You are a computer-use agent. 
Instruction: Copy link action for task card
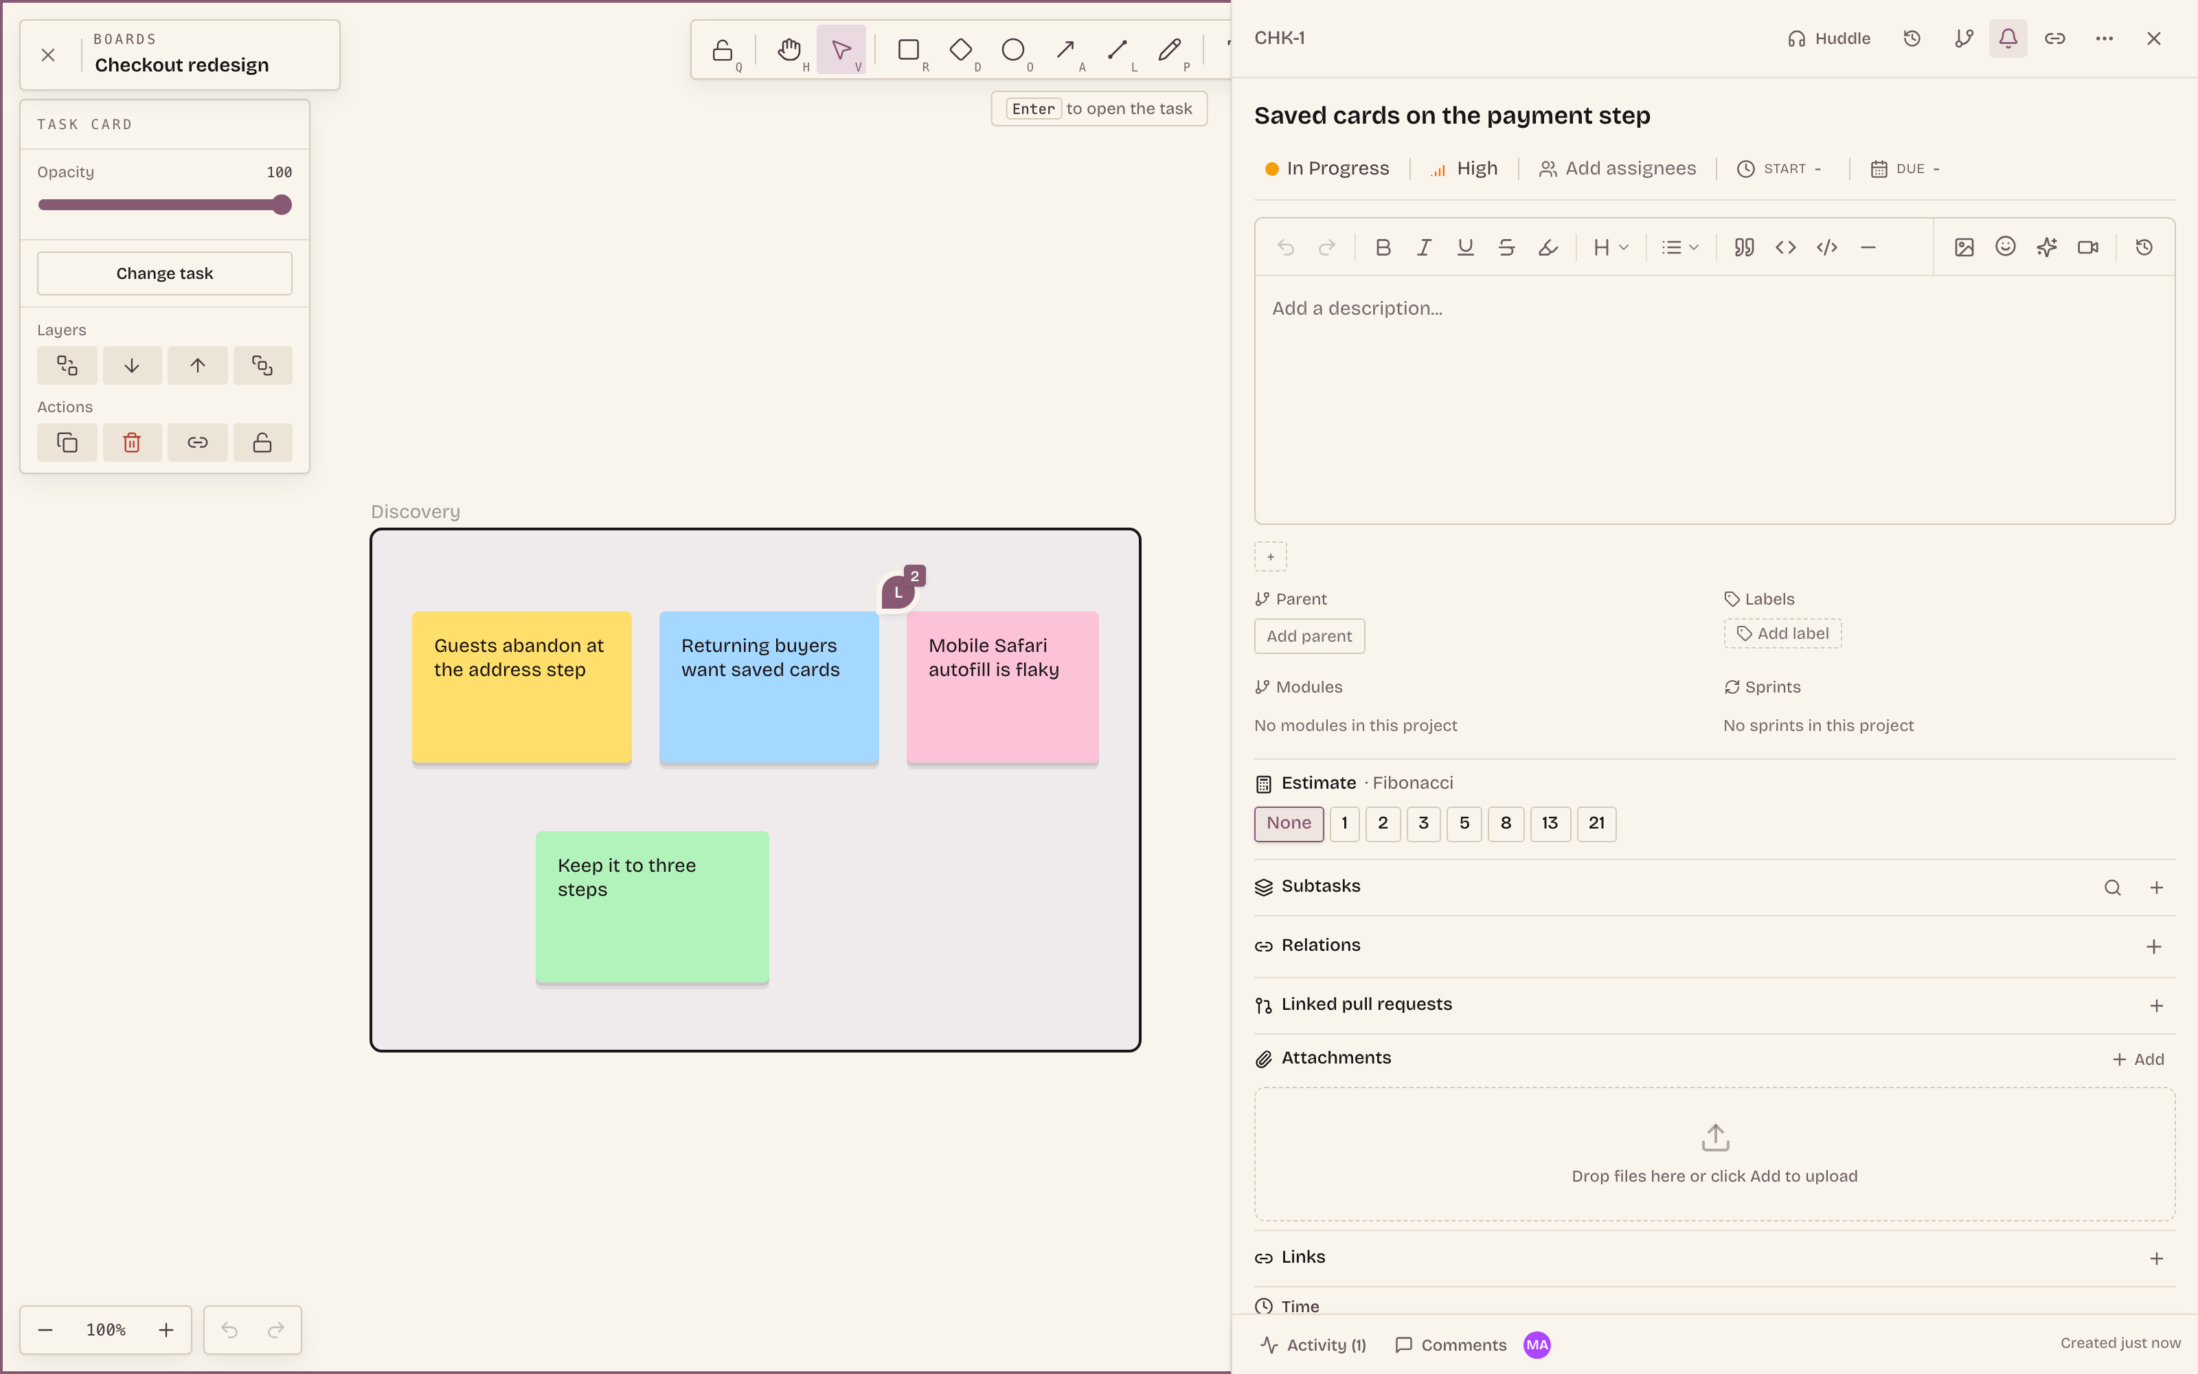[197, 442]
